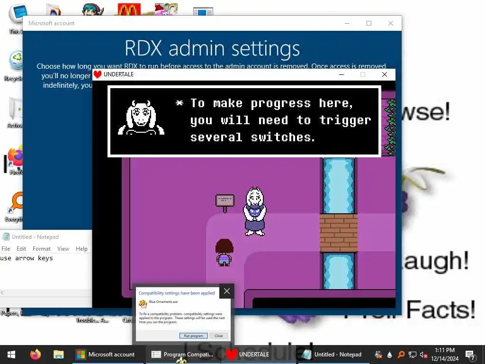Image resolution: width=485 pixels, height=364 pixels.
Task: Click the colorful tray icon with red X
Action: pyautogui.click(x=378, y=355)
